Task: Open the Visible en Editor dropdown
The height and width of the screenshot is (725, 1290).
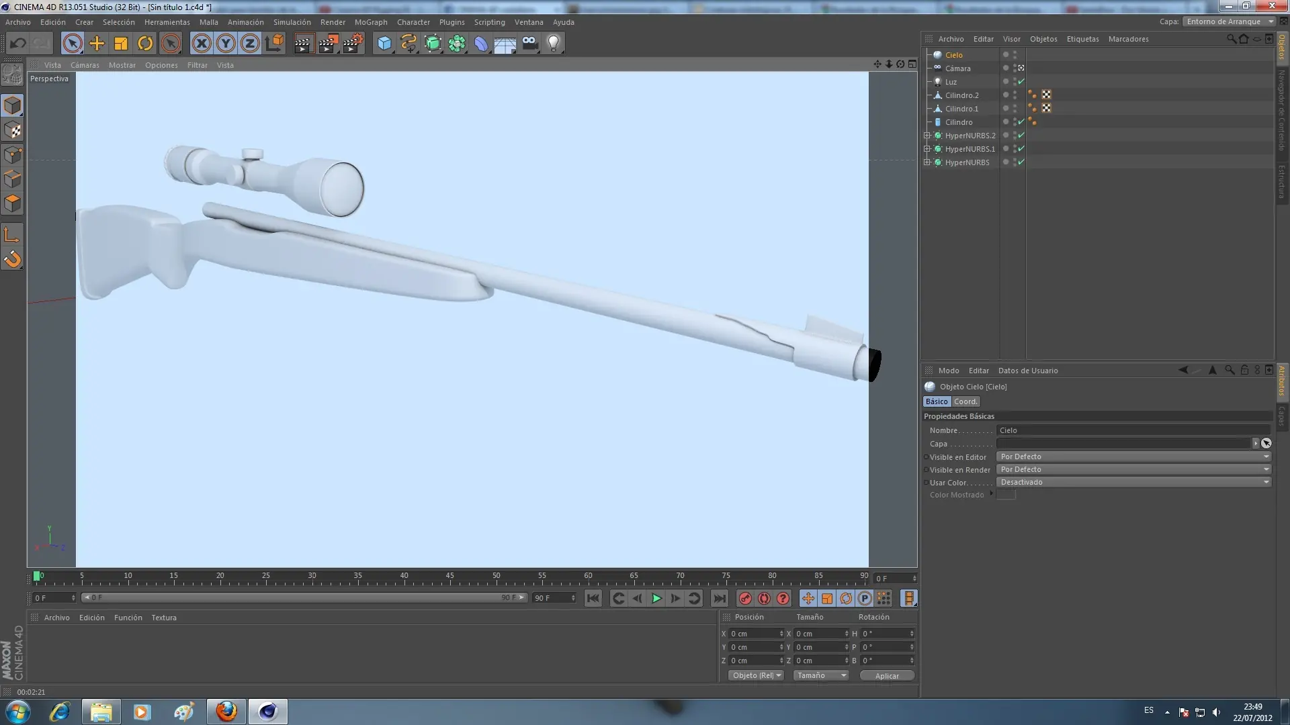Action: coord(1133,456)
